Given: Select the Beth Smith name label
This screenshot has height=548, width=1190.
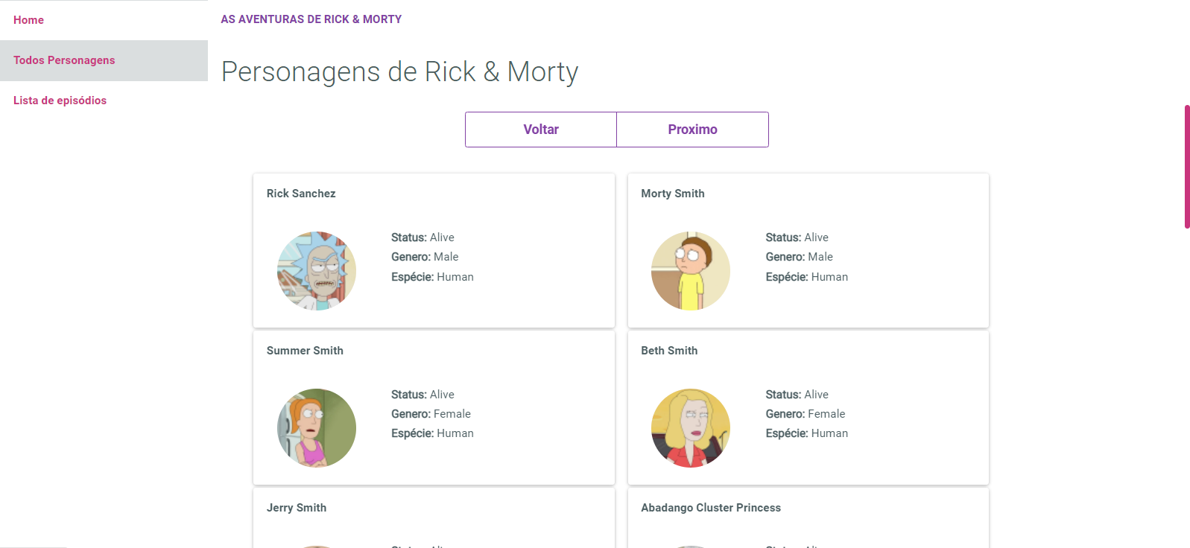Looking at the screenshot, I should tap(669, 350).
